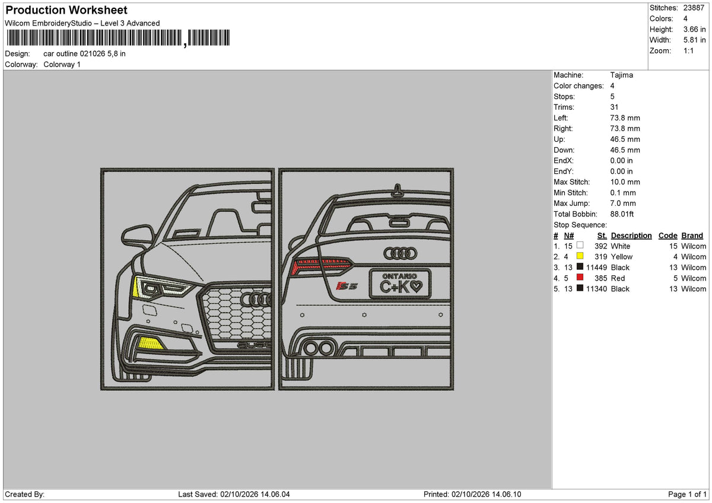Click the 'St.' column header
The image size is (712, 503).
pos(602,235)
